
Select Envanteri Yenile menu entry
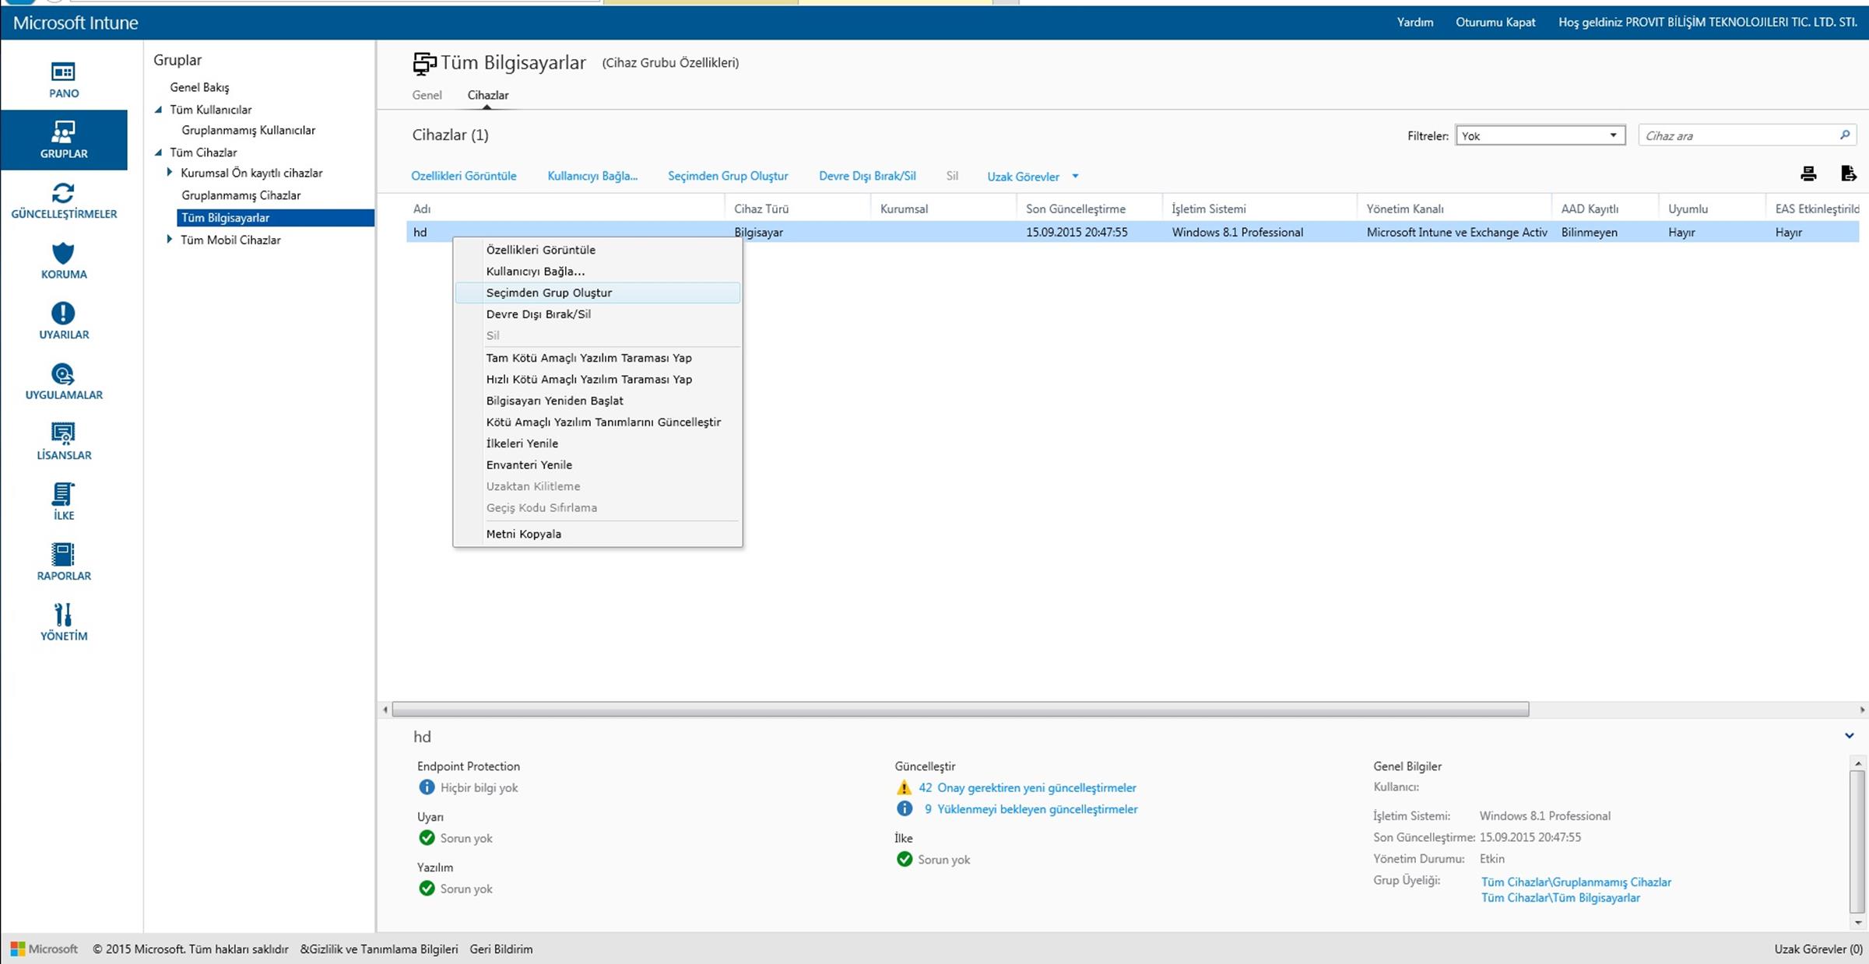[597, 464]
